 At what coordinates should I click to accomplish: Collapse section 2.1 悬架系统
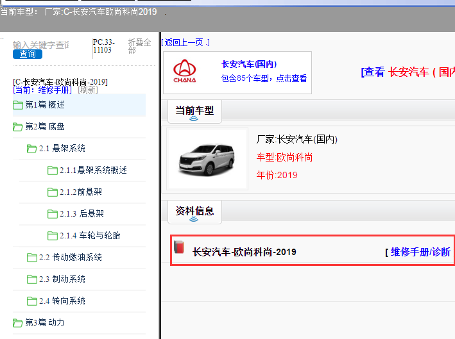coord(62,148)
